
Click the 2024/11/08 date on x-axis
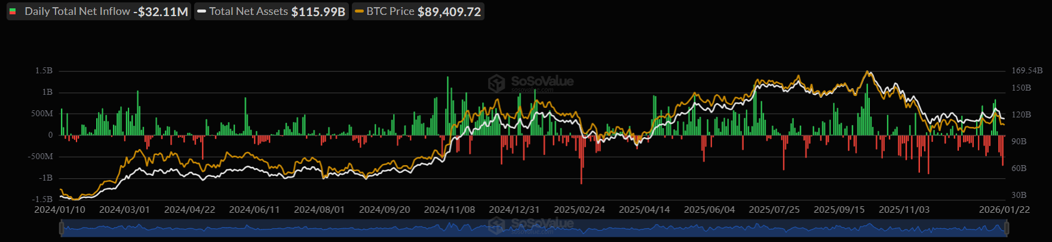(449, 210)
